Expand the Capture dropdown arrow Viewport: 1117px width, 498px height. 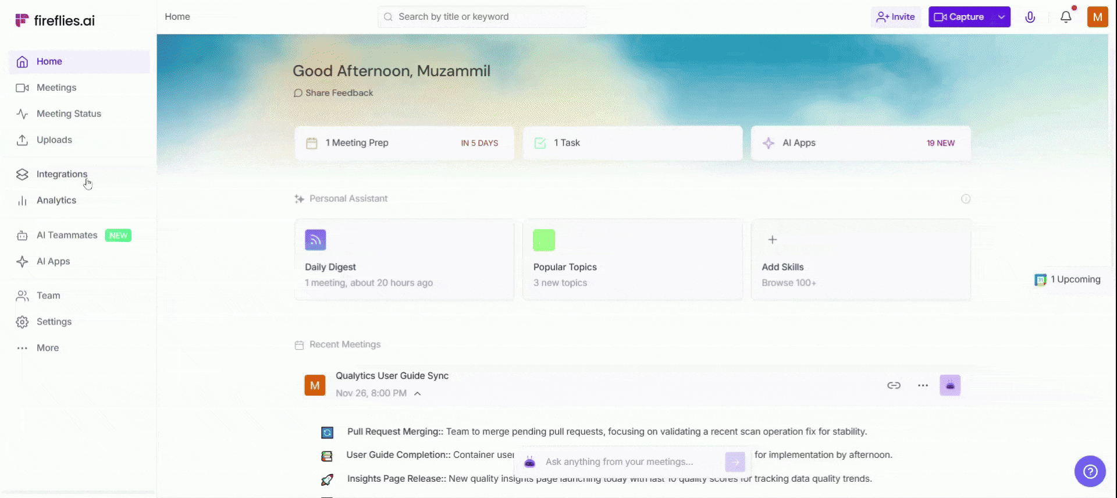point(1001,17)
